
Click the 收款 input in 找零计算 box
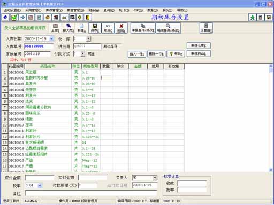pyautogui.click(x=192, y=183)
